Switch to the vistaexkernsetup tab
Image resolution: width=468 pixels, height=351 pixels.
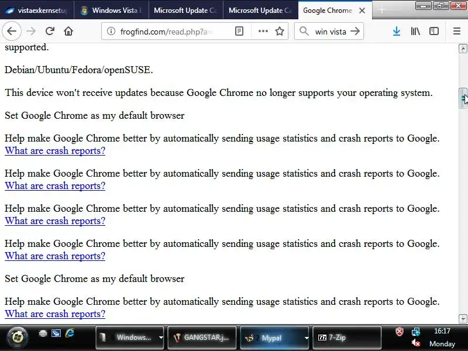(37, 11)
